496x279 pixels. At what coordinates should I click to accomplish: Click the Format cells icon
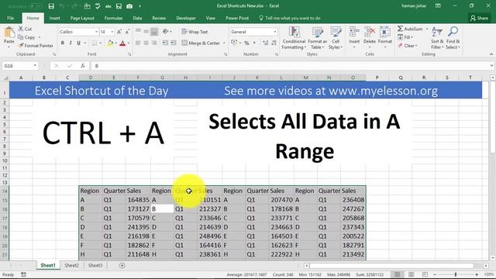[385, 33]
